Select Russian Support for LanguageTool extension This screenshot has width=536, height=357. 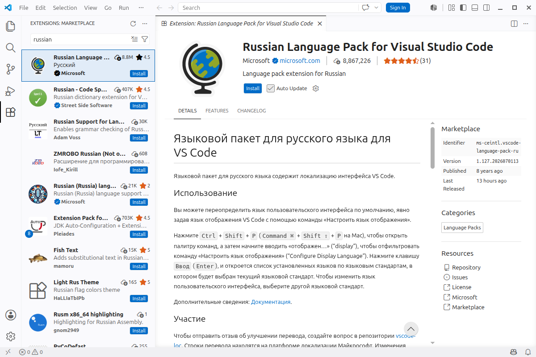coord(88,129)
